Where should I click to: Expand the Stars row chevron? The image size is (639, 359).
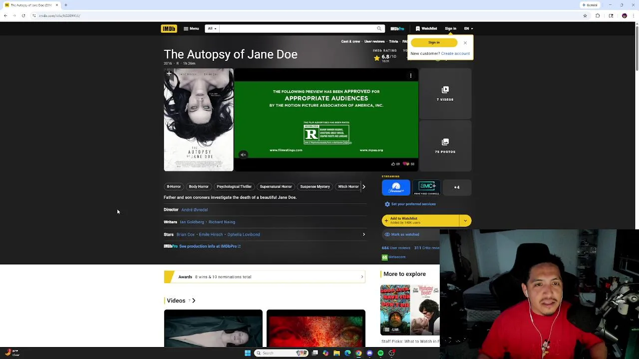pyautogui.click(x=363, y=234)
